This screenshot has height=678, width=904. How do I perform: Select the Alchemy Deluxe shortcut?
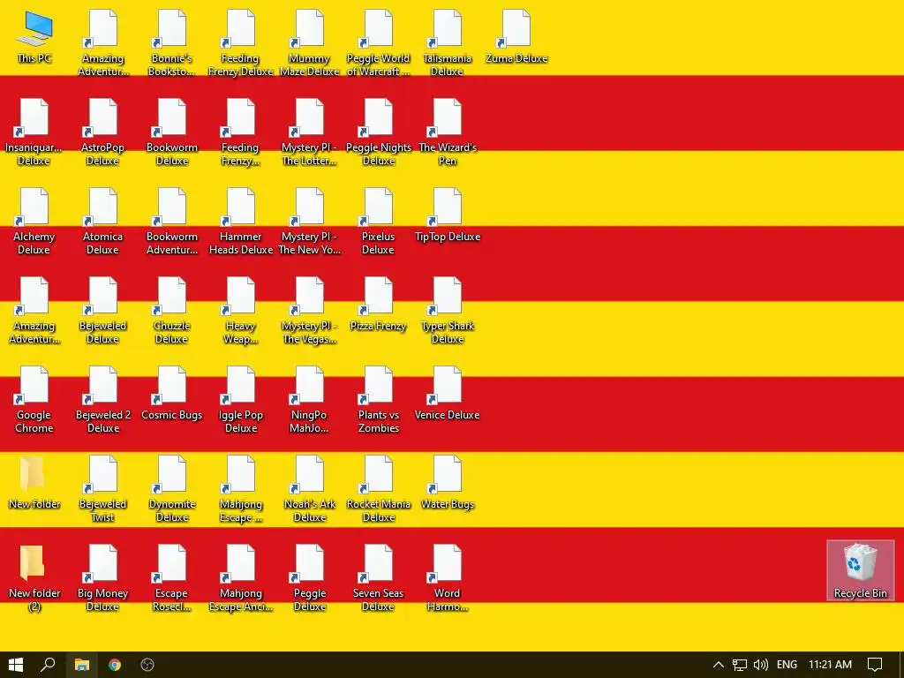click(34, 222)
